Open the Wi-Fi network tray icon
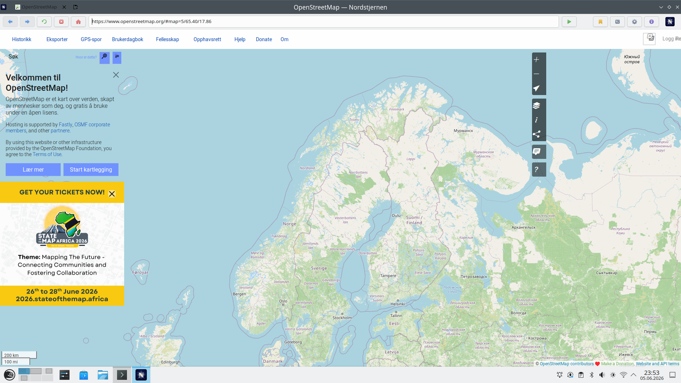This screenshot has width=681, height=383. pos(624,375)
